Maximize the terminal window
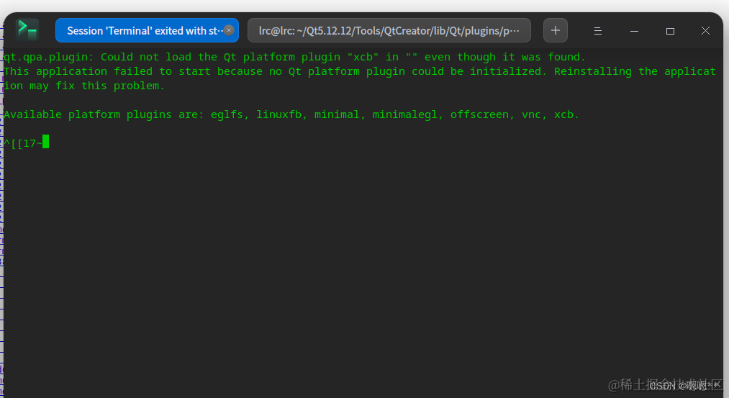The image size is (729, 398). click(670, 31)
